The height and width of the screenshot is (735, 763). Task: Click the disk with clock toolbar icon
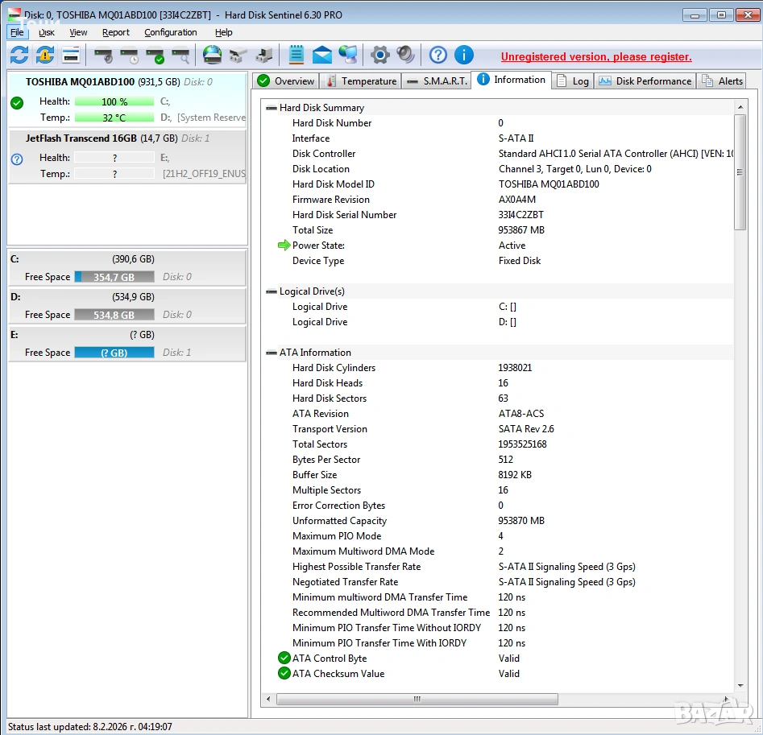[129, 56]
